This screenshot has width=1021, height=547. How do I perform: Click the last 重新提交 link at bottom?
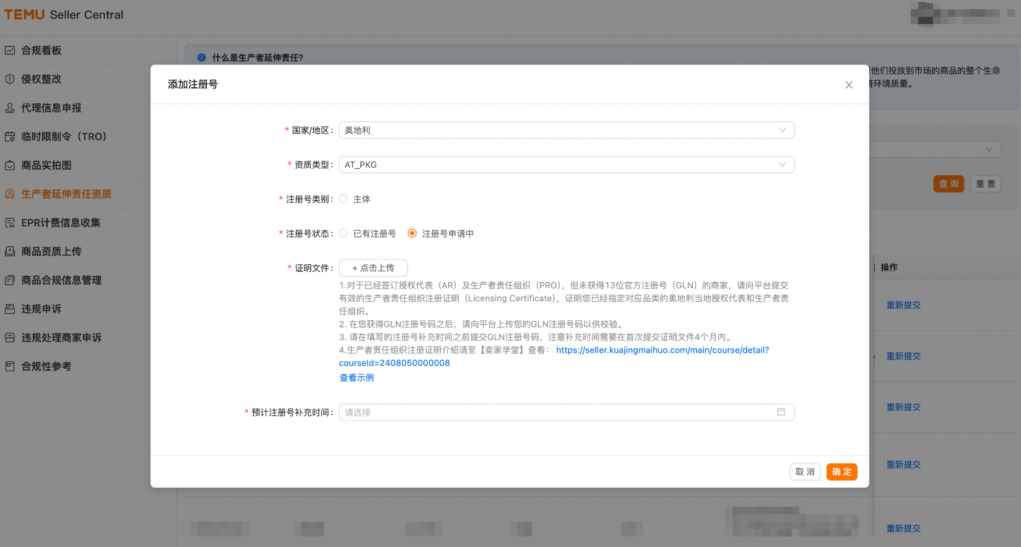(x=903, y=528)
